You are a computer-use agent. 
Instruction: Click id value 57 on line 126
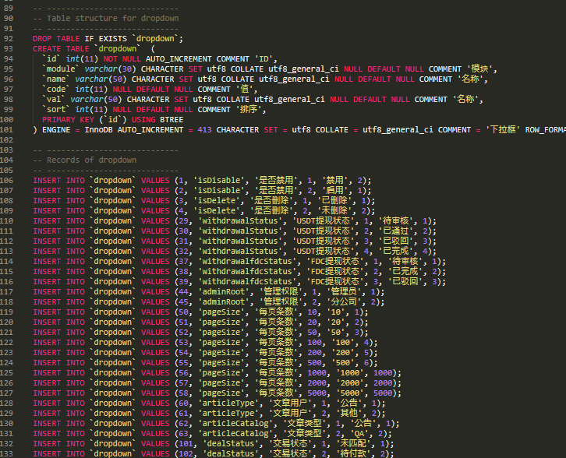(183, 382)
